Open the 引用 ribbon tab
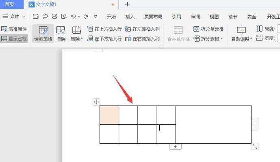Viewport: 280px width, 162px height. (x=176, y=17)
